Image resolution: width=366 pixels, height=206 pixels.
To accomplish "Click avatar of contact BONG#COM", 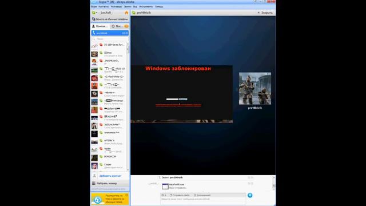I will pyautogui.click(x=94, y=158).
